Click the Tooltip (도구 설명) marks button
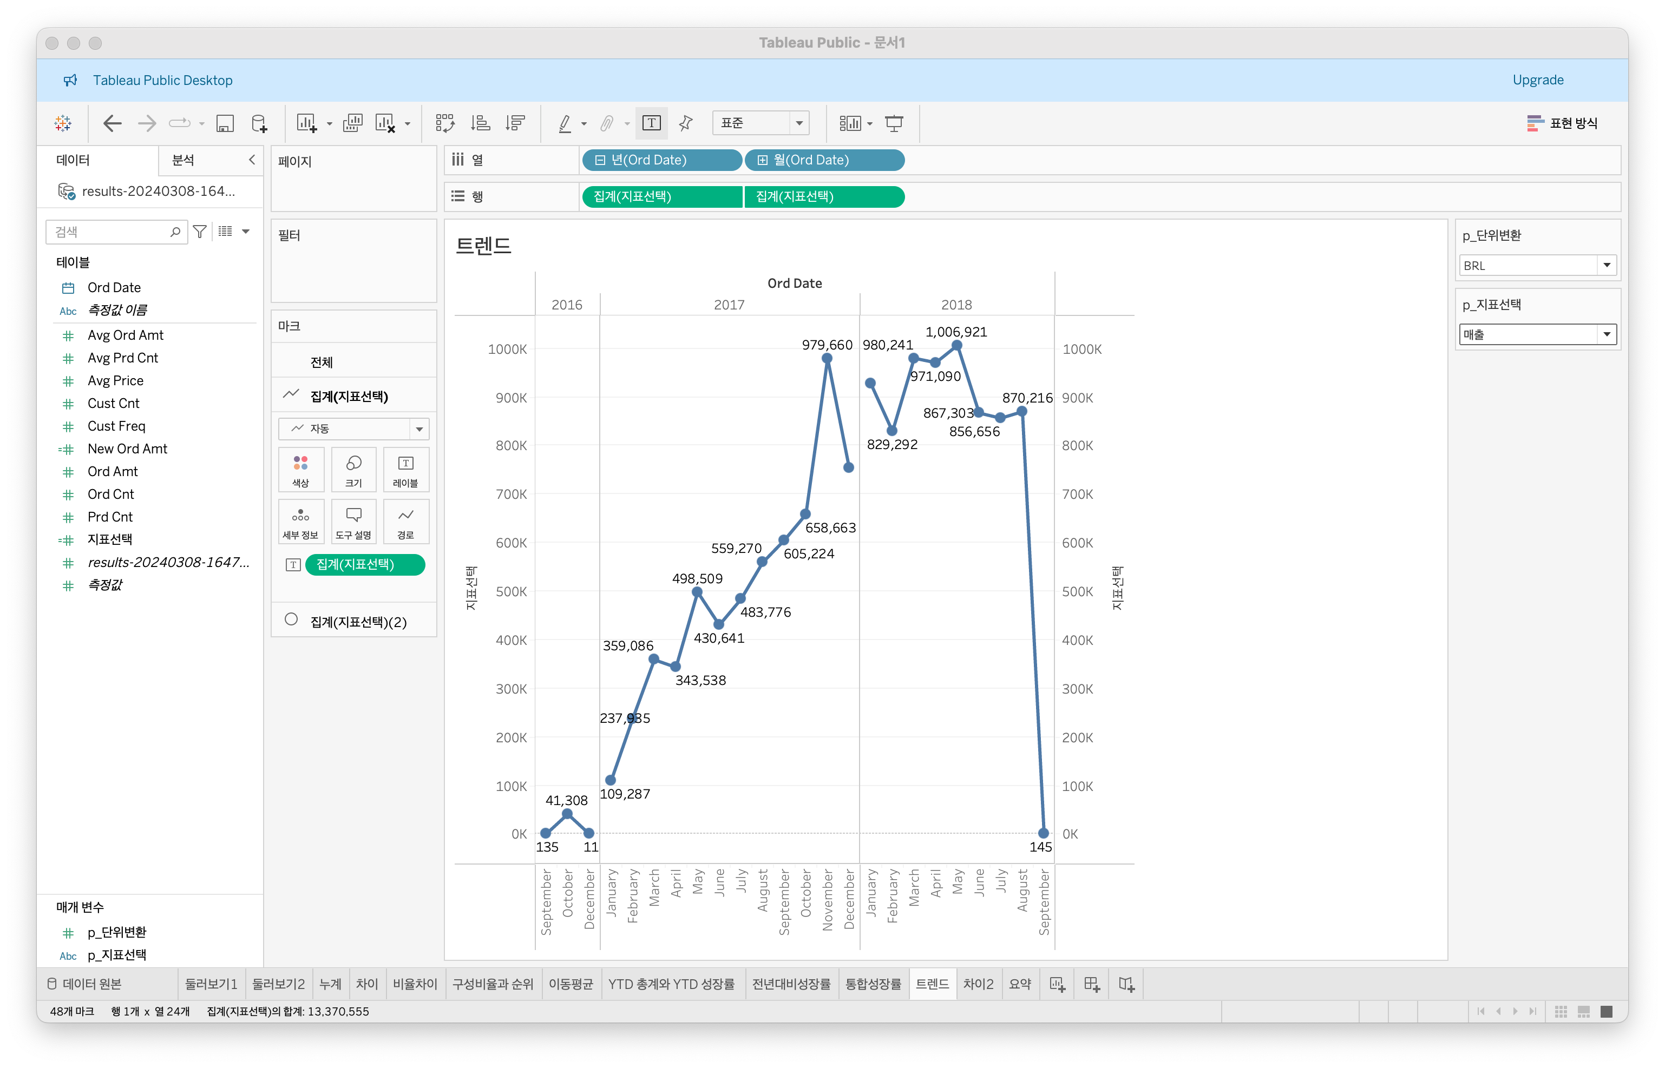The height and width of the screenshot is (1068, 1665). click(353, 522)
